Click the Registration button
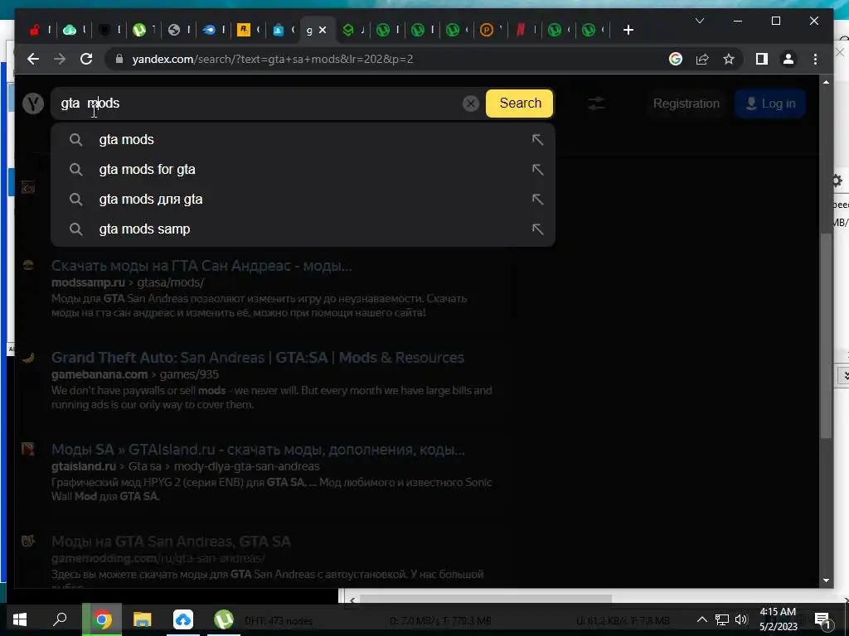The height and width of the screenshot is (636, 849). 686,104
